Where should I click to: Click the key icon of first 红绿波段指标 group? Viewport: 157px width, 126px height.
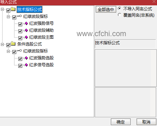(x=19, y=16)
